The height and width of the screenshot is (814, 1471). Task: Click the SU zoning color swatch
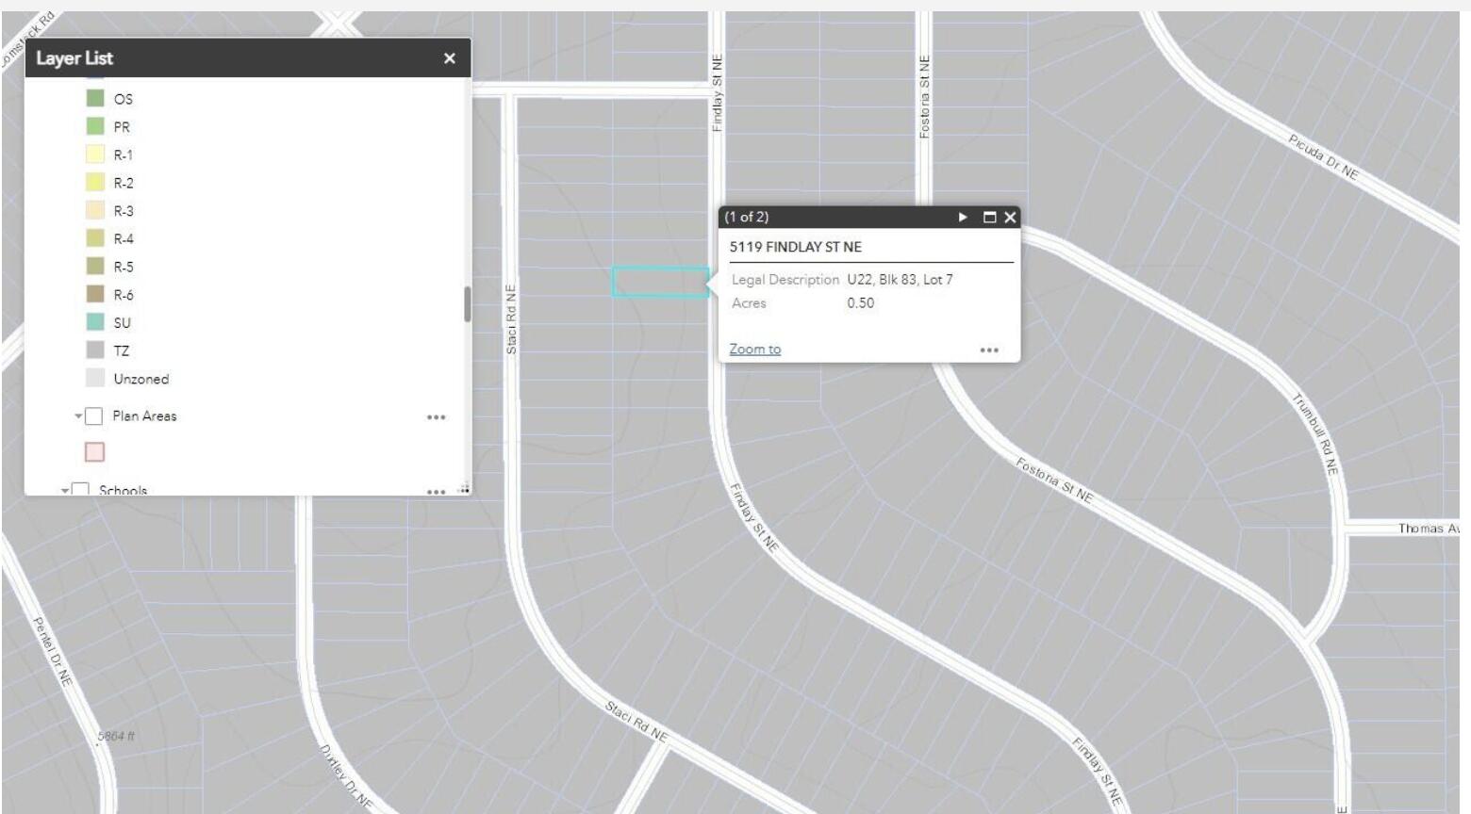point(95,322)
